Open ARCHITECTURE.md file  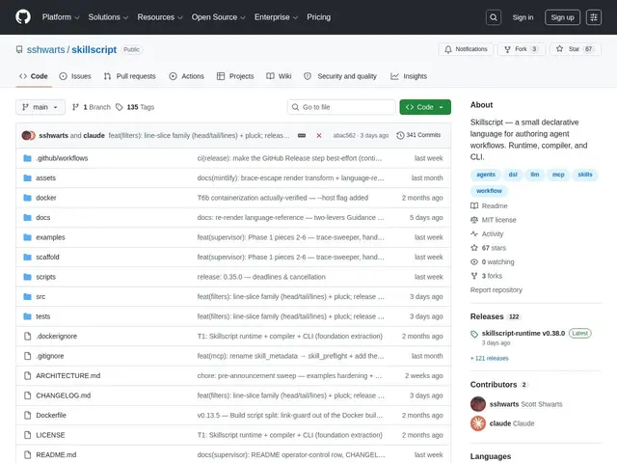click(68, 376)
